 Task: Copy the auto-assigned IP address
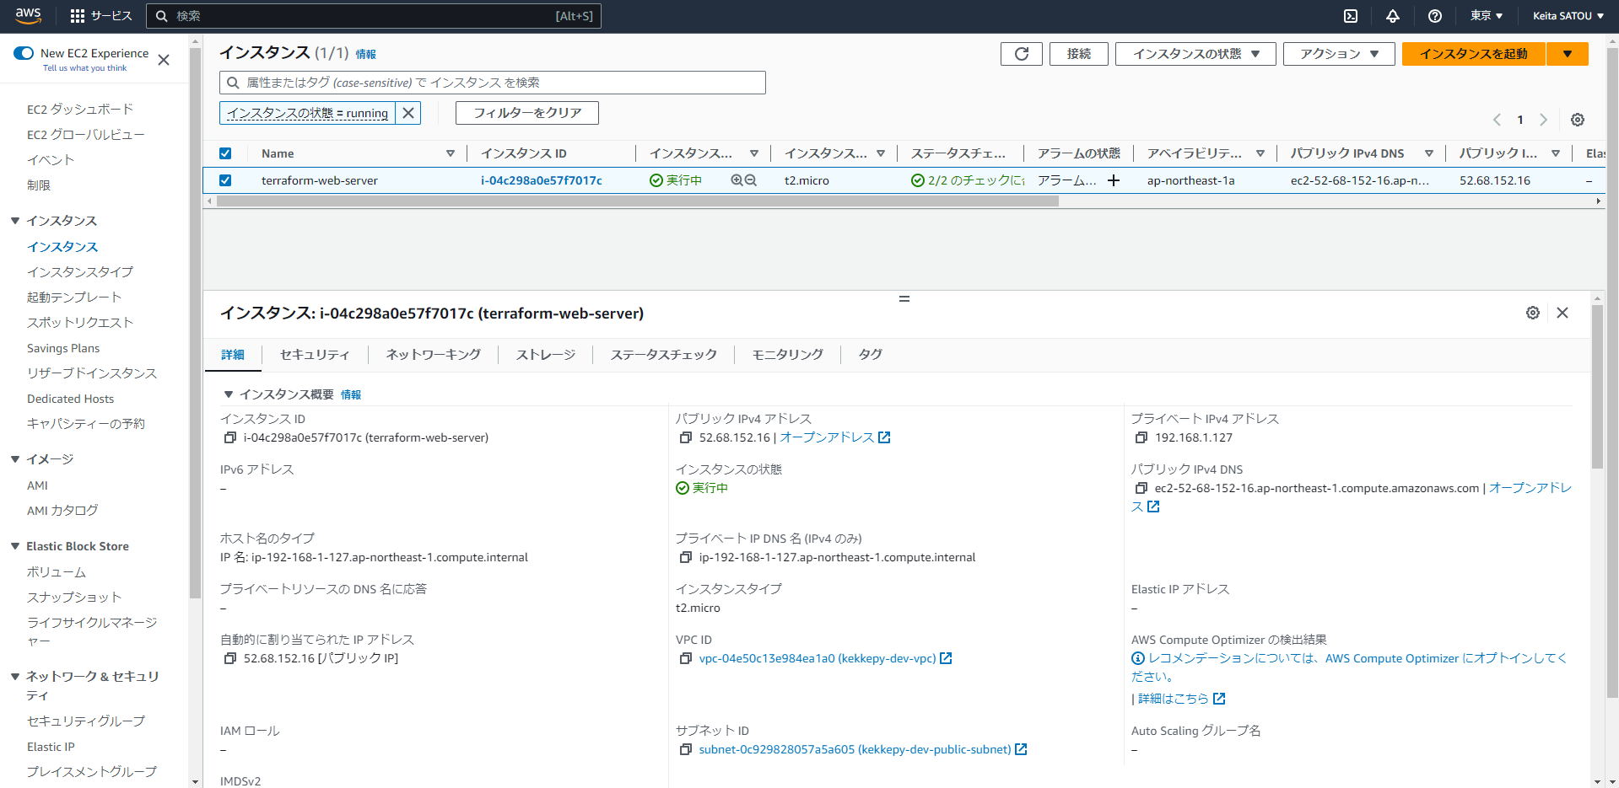229,658
